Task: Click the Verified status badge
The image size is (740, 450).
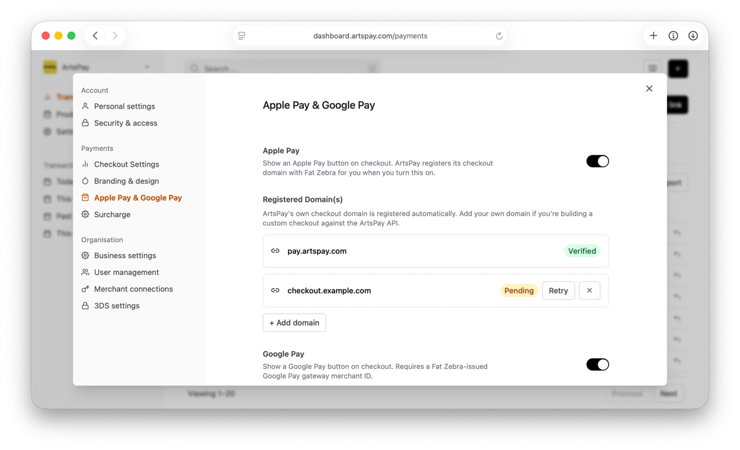Action: [582, 251]
